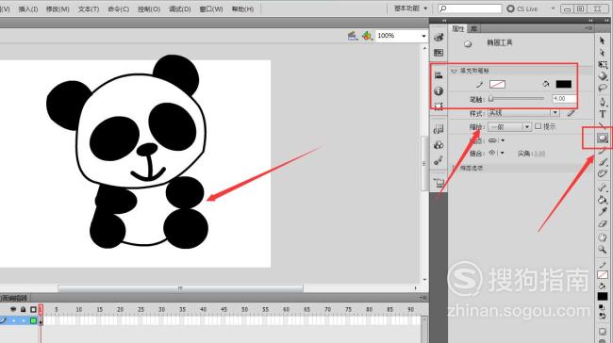The width and height of the screenshot is (613, 343).
Task: Select the Hand tool
Action: click(x=602, y=237)
